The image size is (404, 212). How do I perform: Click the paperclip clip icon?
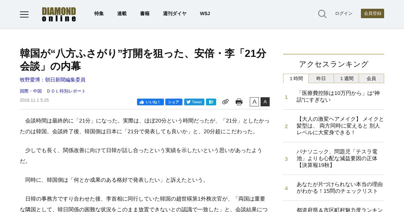click(x=225, y=102)
